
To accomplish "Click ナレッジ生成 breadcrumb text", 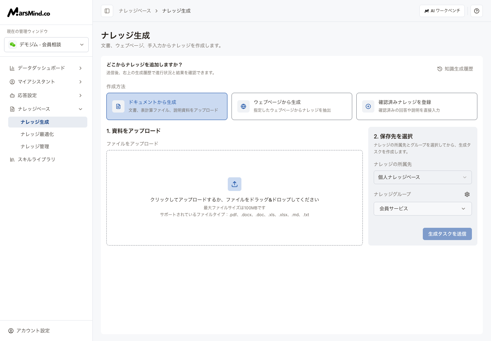I will coord(176,11).
